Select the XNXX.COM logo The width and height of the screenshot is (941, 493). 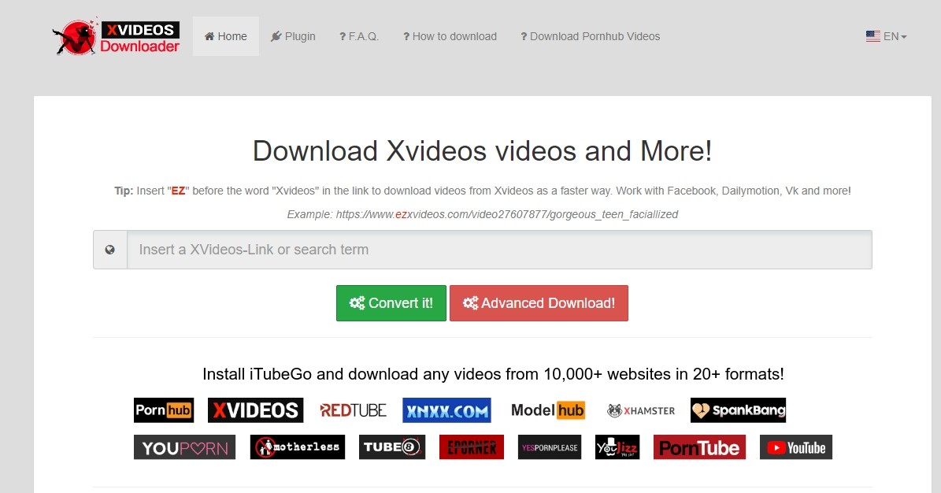[x=446, y=410]
